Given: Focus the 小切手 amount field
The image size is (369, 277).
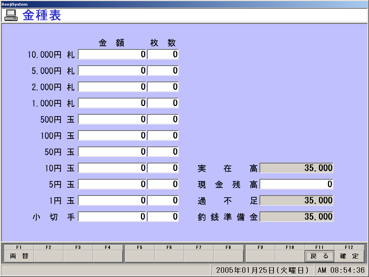Looking at the screenshot, I should [x=112, y=217].
